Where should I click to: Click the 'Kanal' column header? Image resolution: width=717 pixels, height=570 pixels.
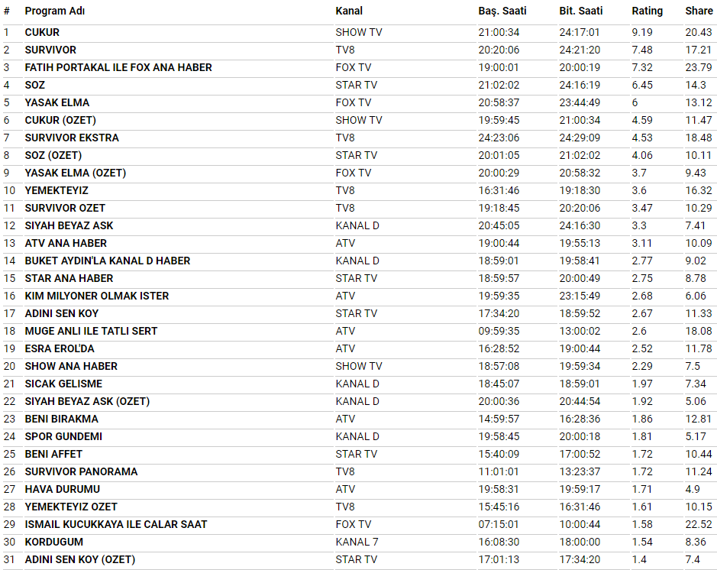click(349, 11)
